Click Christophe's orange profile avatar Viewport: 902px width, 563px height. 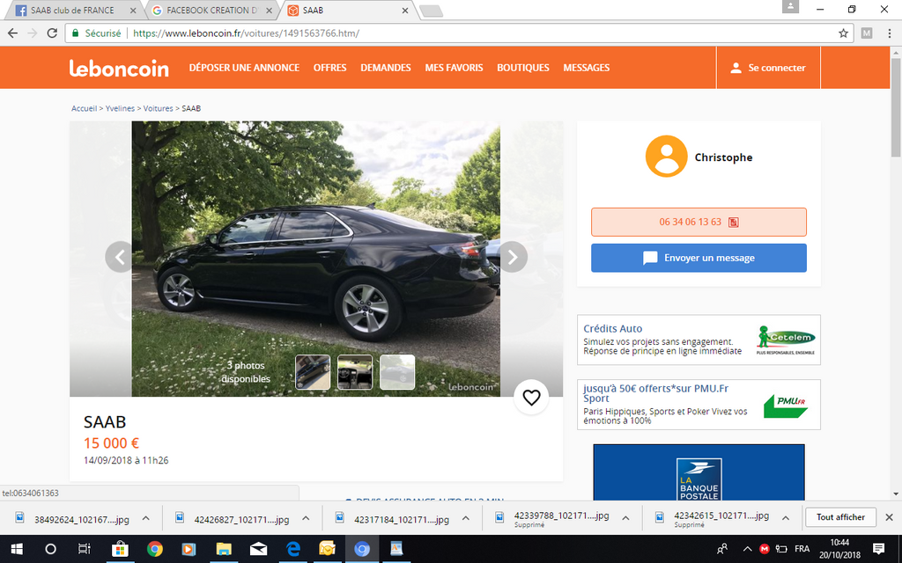tap(666, 157)
